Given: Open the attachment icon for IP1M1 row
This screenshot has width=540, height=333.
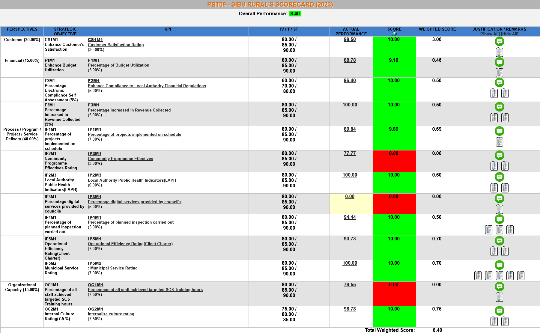Looking at the screenshot, I should pos(499,142).
